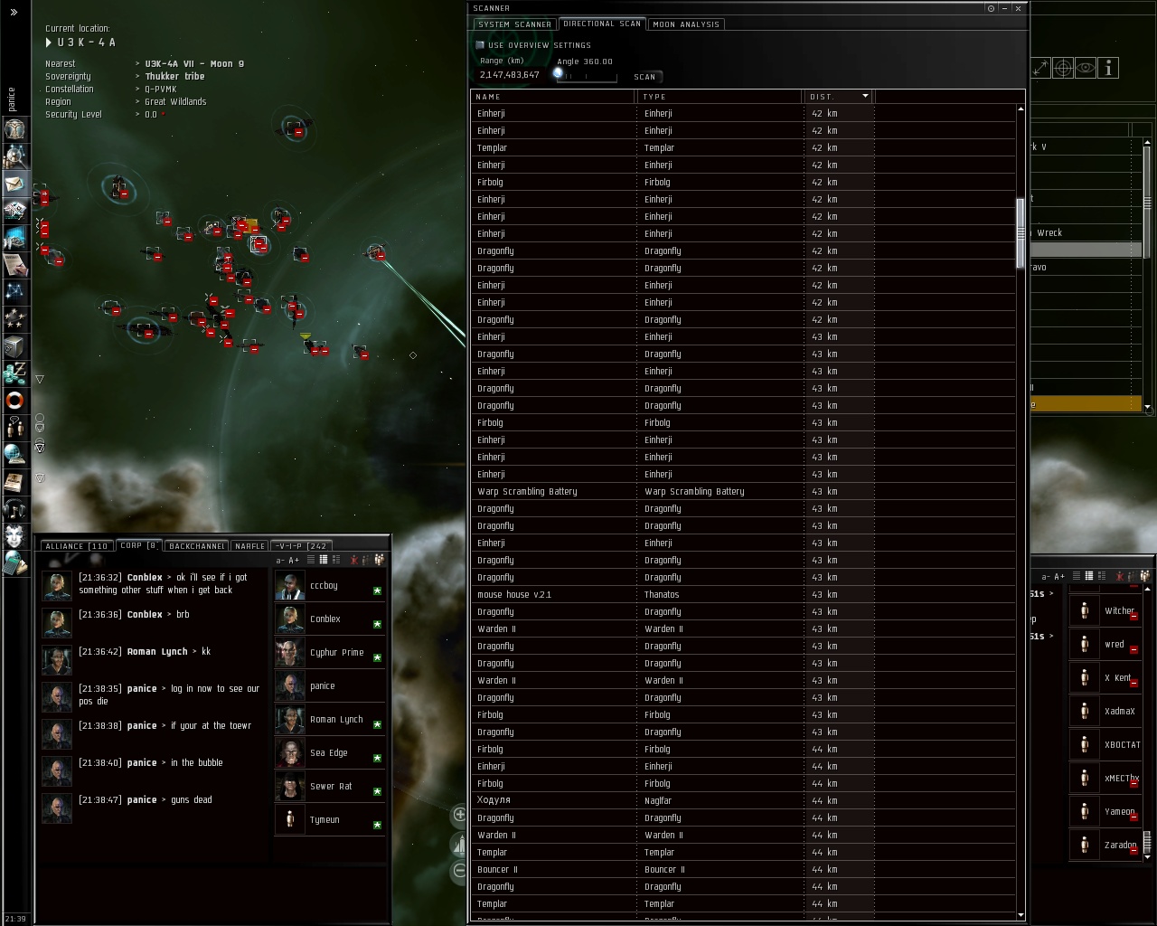Click the rightmost people icon in corp chat

(x=379, y=561)
